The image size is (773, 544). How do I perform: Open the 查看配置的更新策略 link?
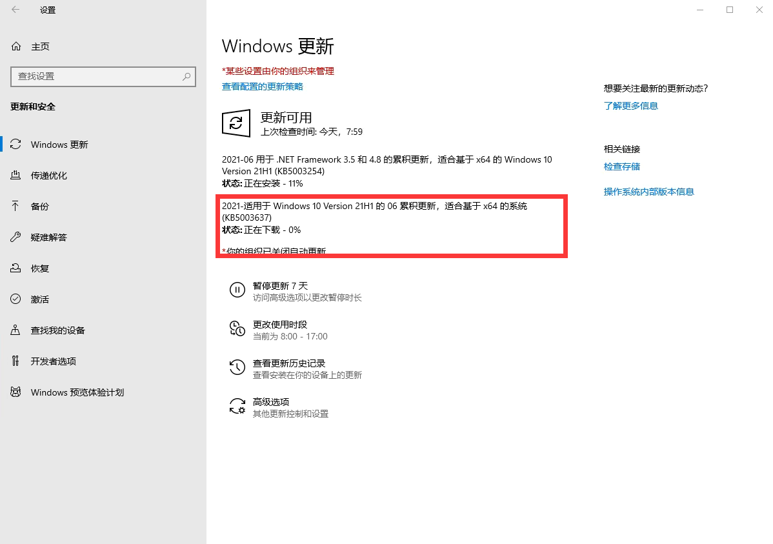tap(263, 86)
